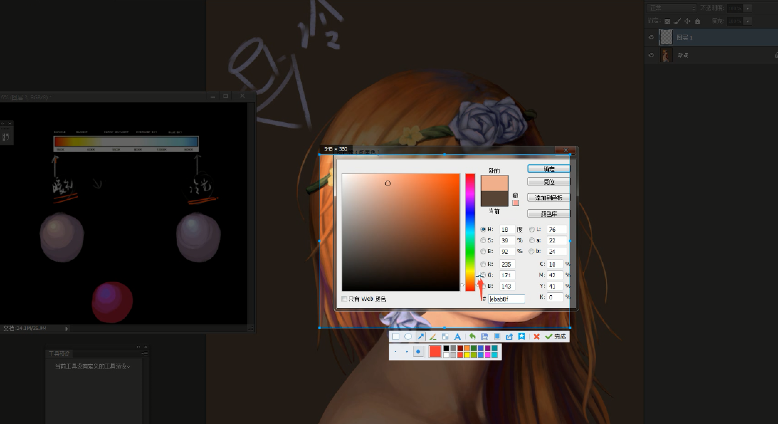
Task: Select the rectangle annotation tool
Action: coord(396,336)
